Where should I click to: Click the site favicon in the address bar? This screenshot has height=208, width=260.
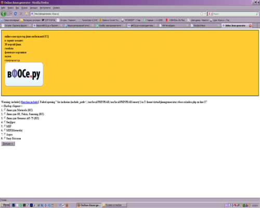[x=32, y=14]
